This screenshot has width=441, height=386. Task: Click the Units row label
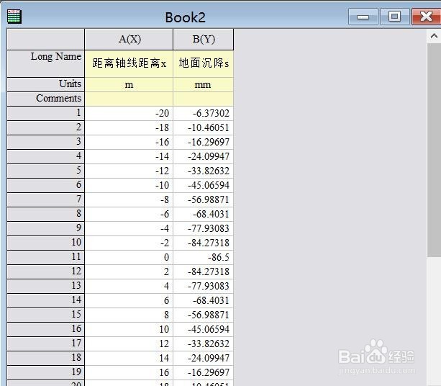46,84
